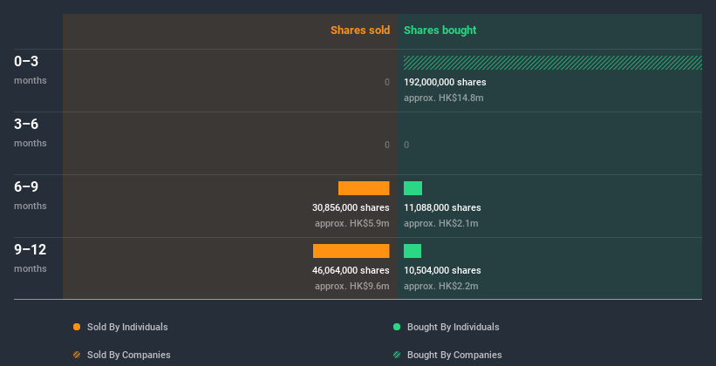Click the striped Sold By Companies legend icon
Screen dimensions: 716x366
[77, 355]
